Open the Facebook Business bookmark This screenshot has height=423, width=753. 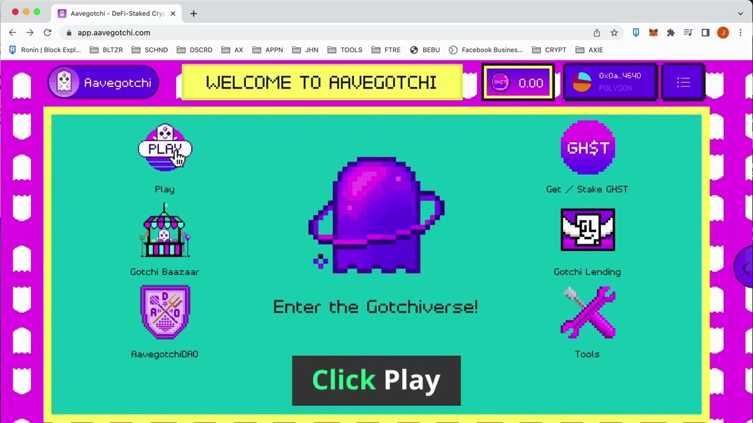(486, 50)
